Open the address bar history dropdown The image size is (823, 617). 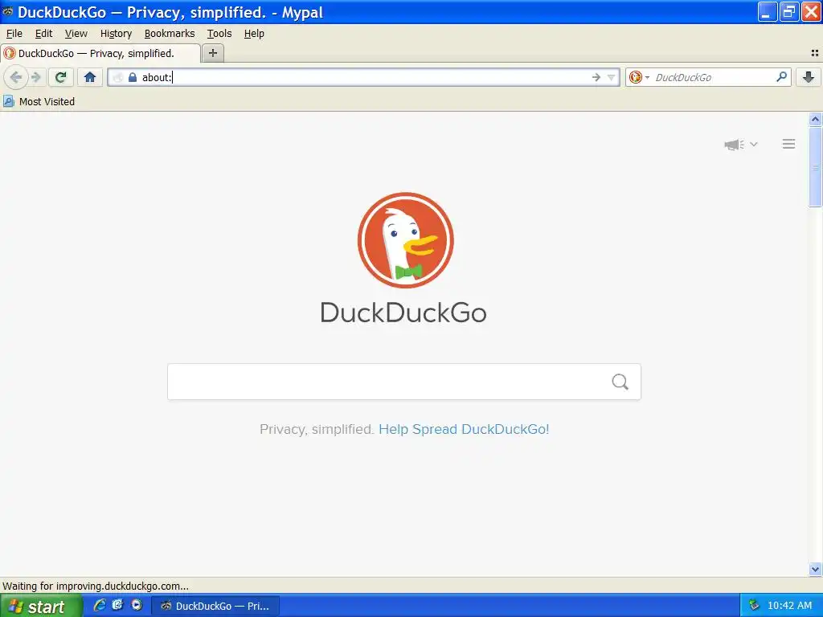pos(611,78)
